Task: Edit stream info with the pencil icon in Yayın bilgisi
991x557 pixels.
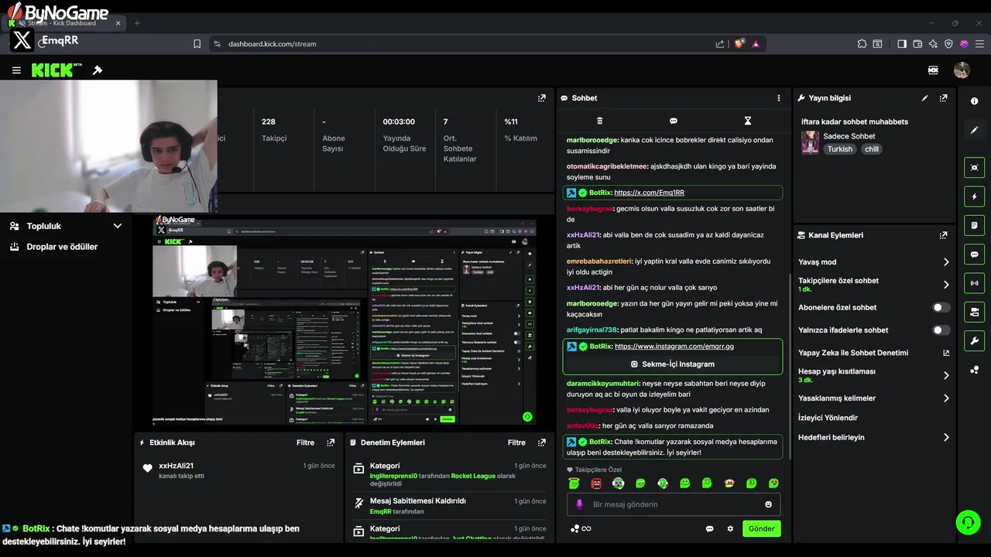Action: pos(924,98)
